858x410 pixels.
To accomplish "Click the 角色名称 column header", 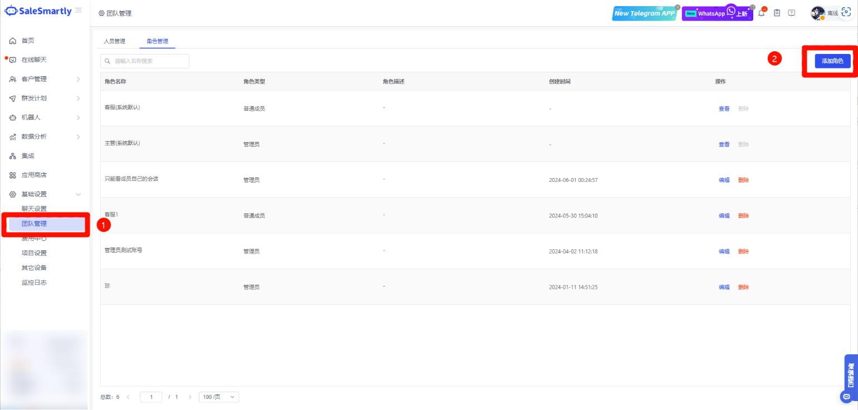I will coord(115,82).
